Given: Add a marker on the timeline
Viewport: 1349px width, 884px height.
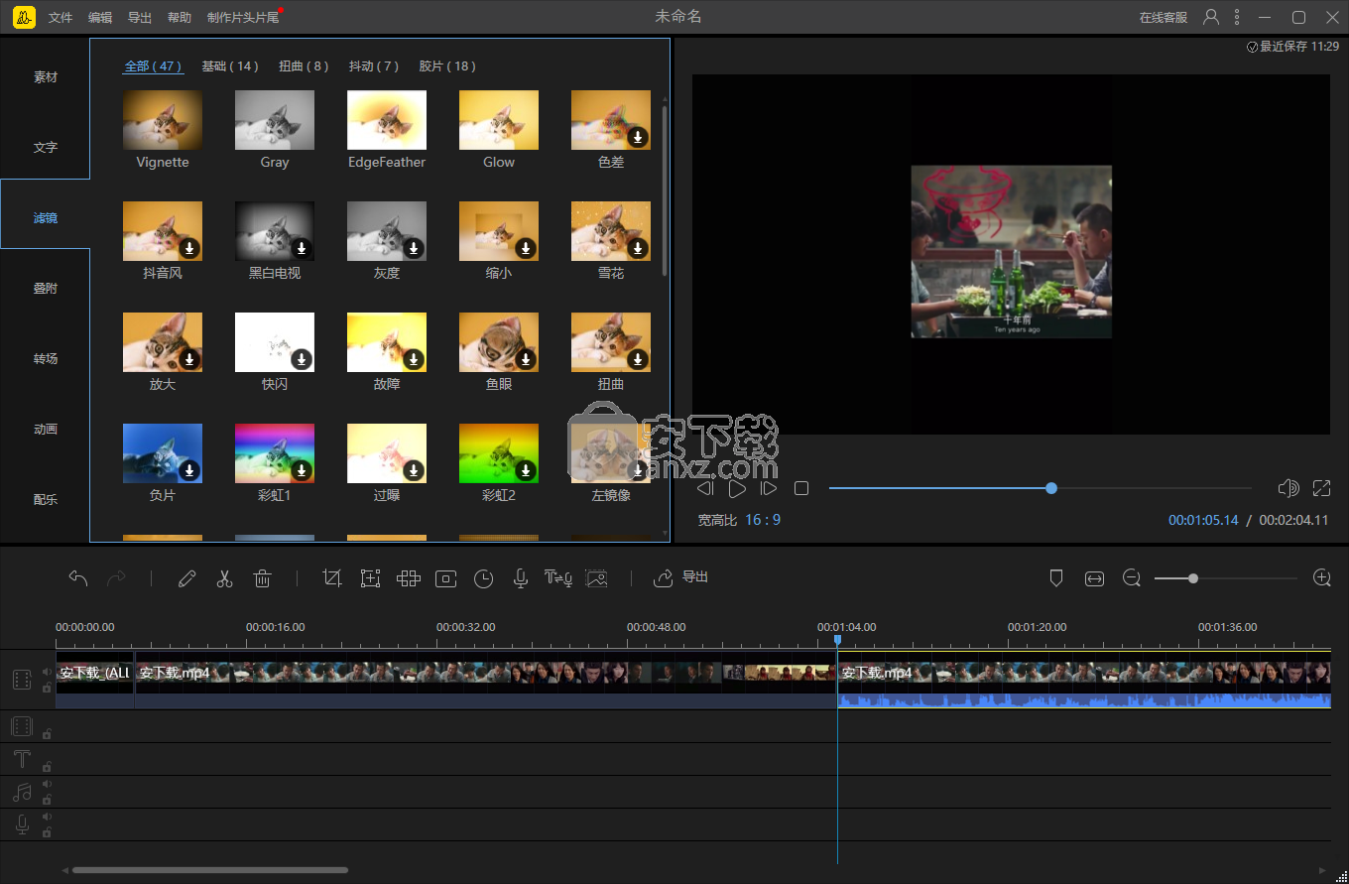Looking at the screenshot, I should [1056, 578].
